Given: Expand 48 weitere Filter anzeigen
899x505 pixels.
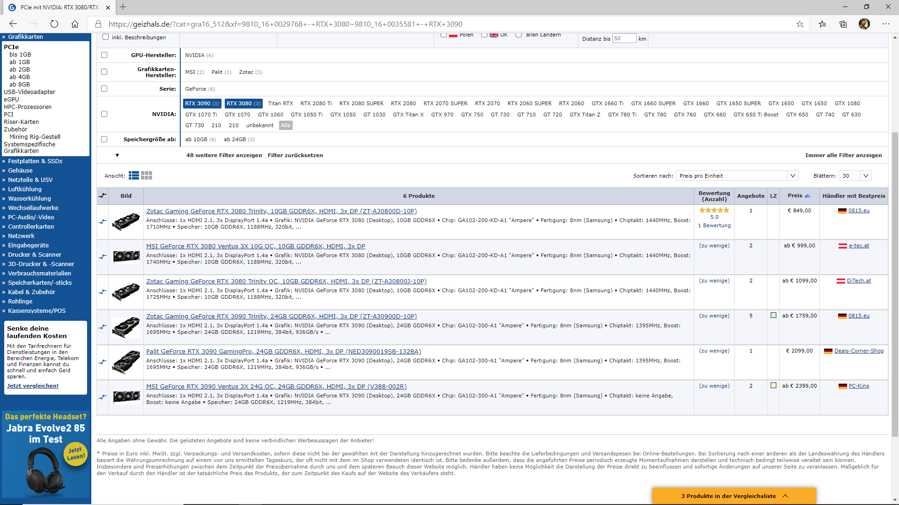Looking at the screenshot, I should (x=224, y=155).
